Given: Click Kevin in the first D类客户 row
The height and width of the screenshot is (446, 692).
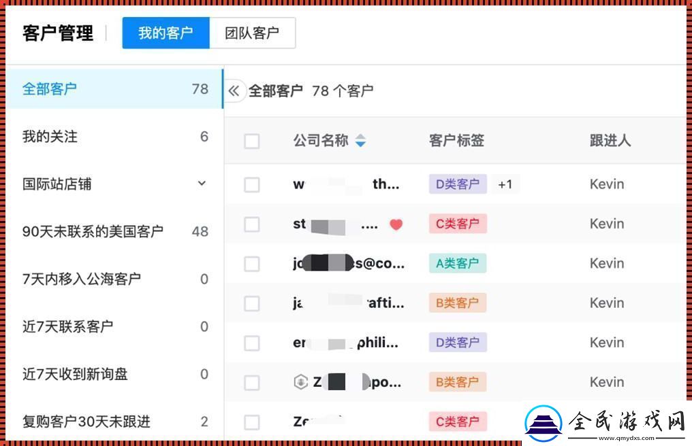Looking at the screenshot, I should (x=607, y=184).
